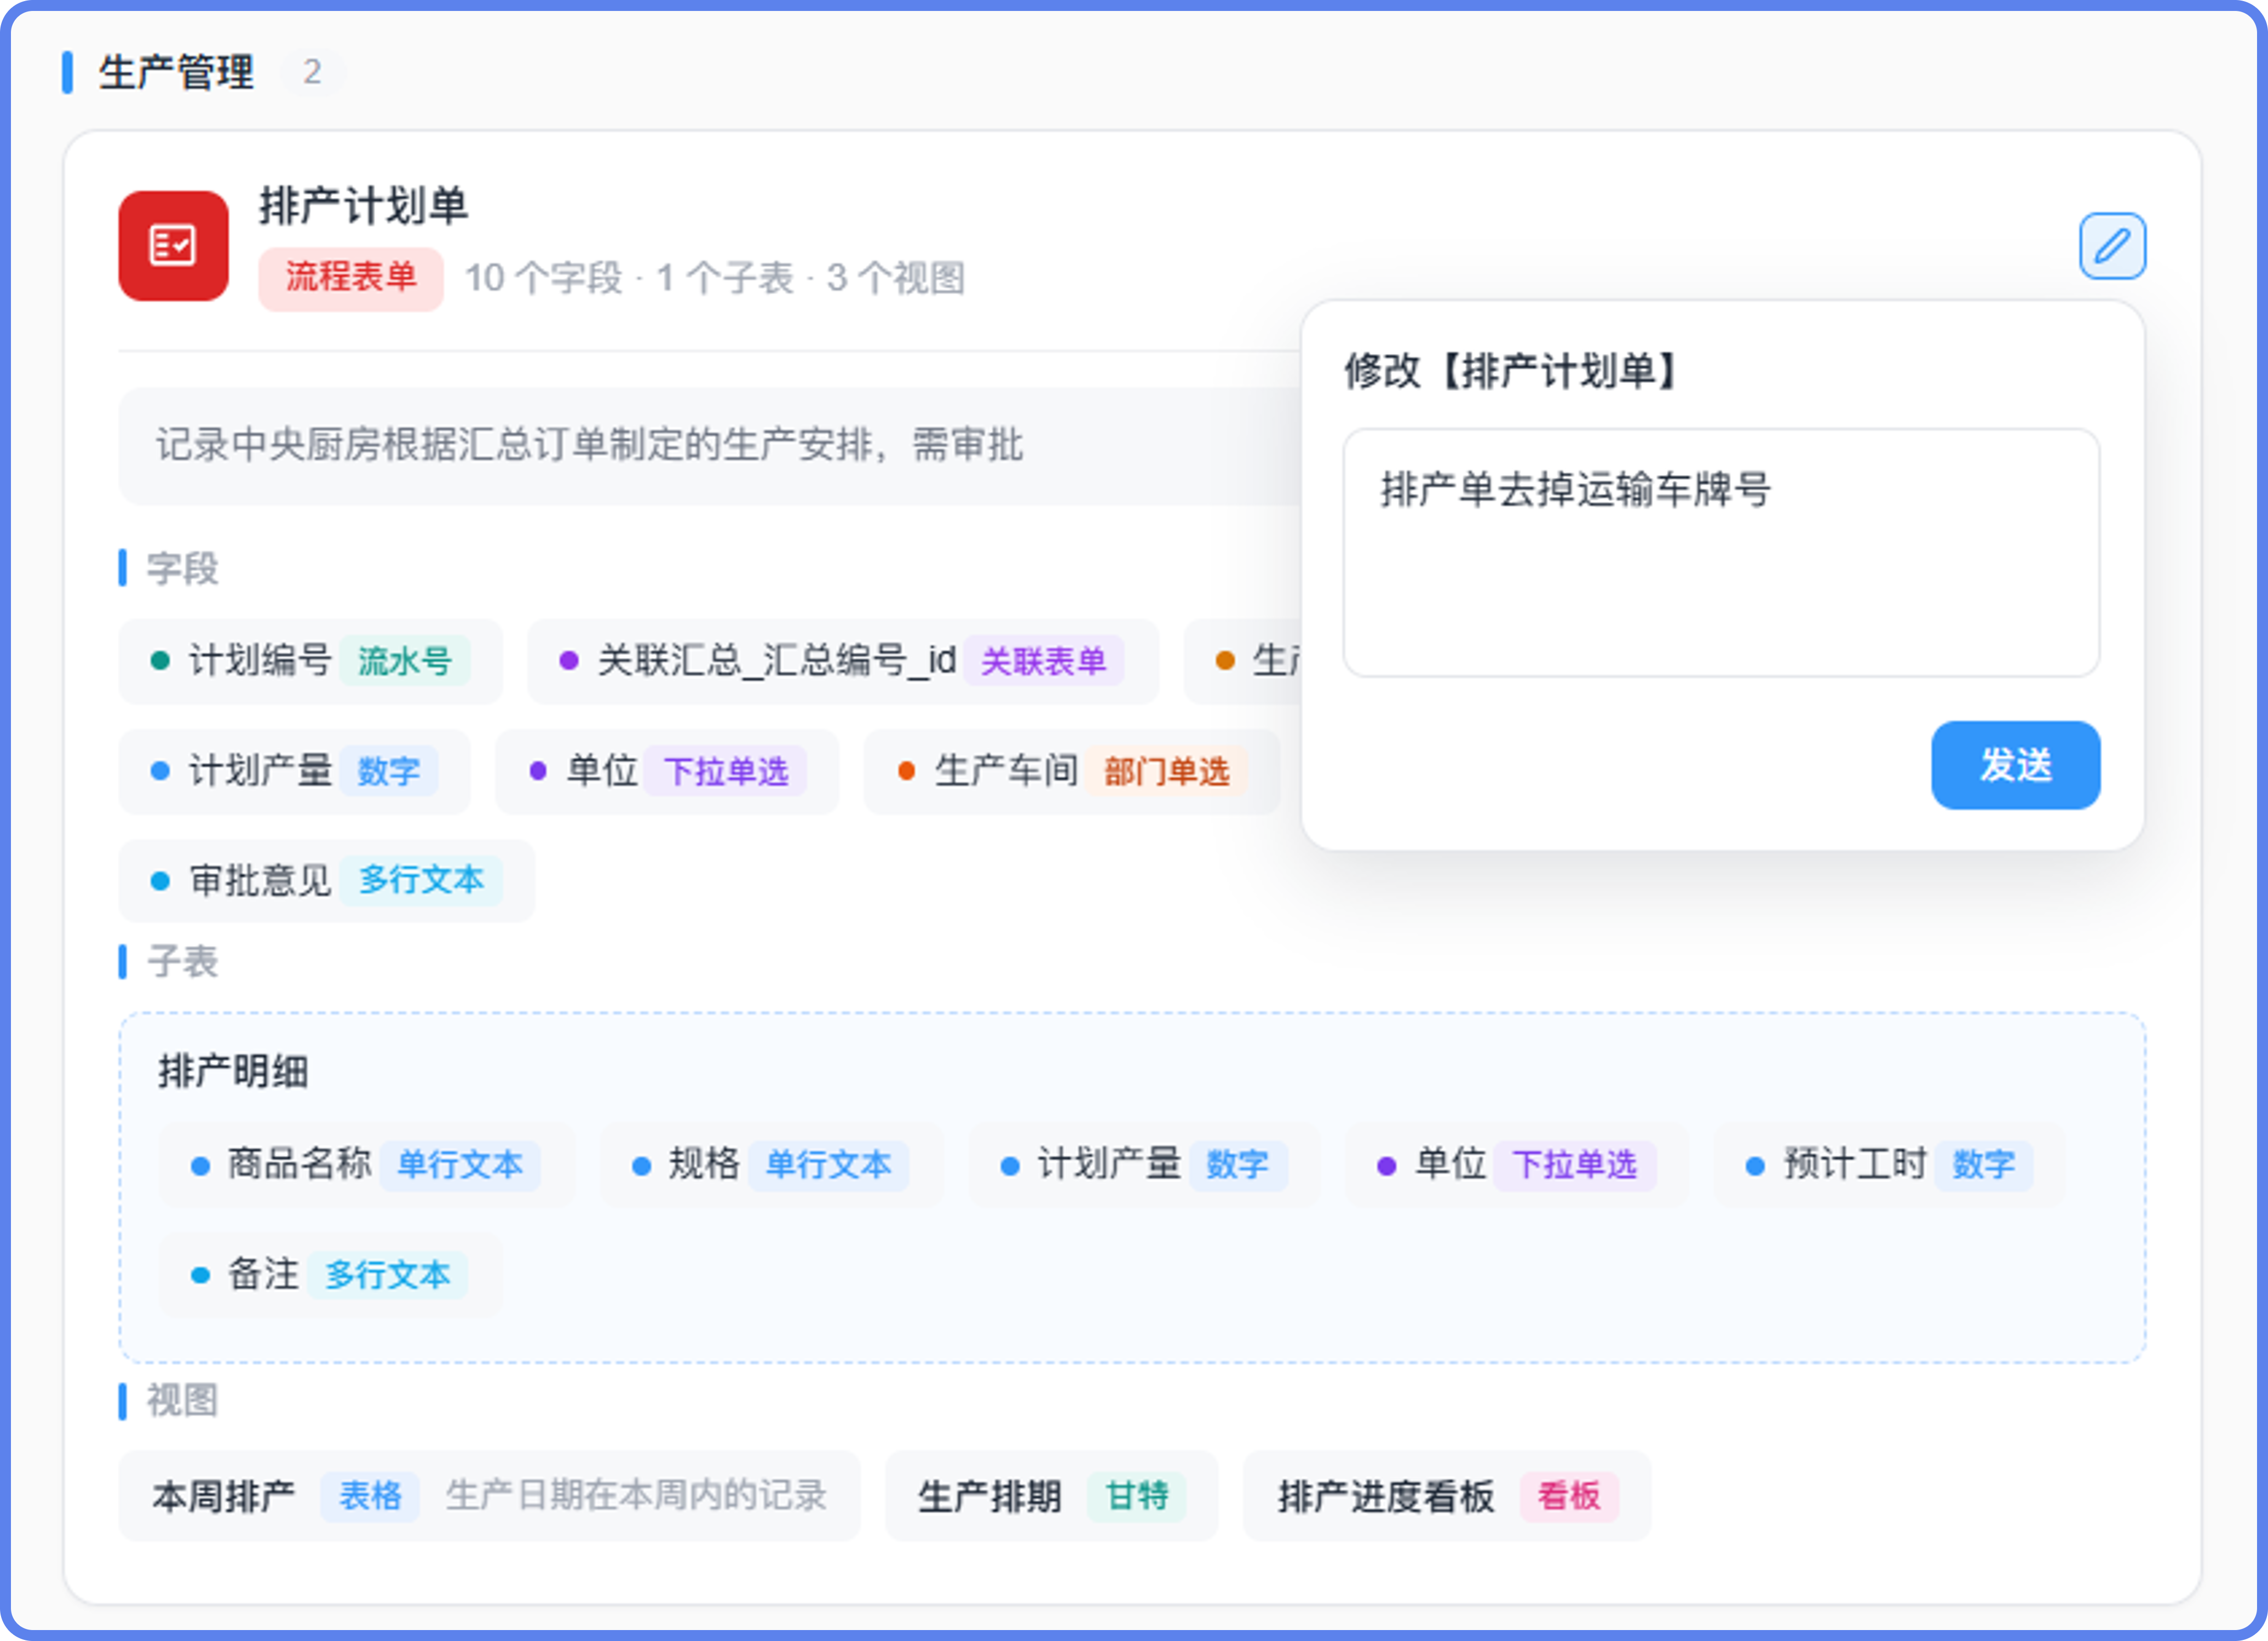Open the 排产进度看板 看板 view
The image size is (2268, 1641).
pyautogui.click(x=1446, y=1496)
